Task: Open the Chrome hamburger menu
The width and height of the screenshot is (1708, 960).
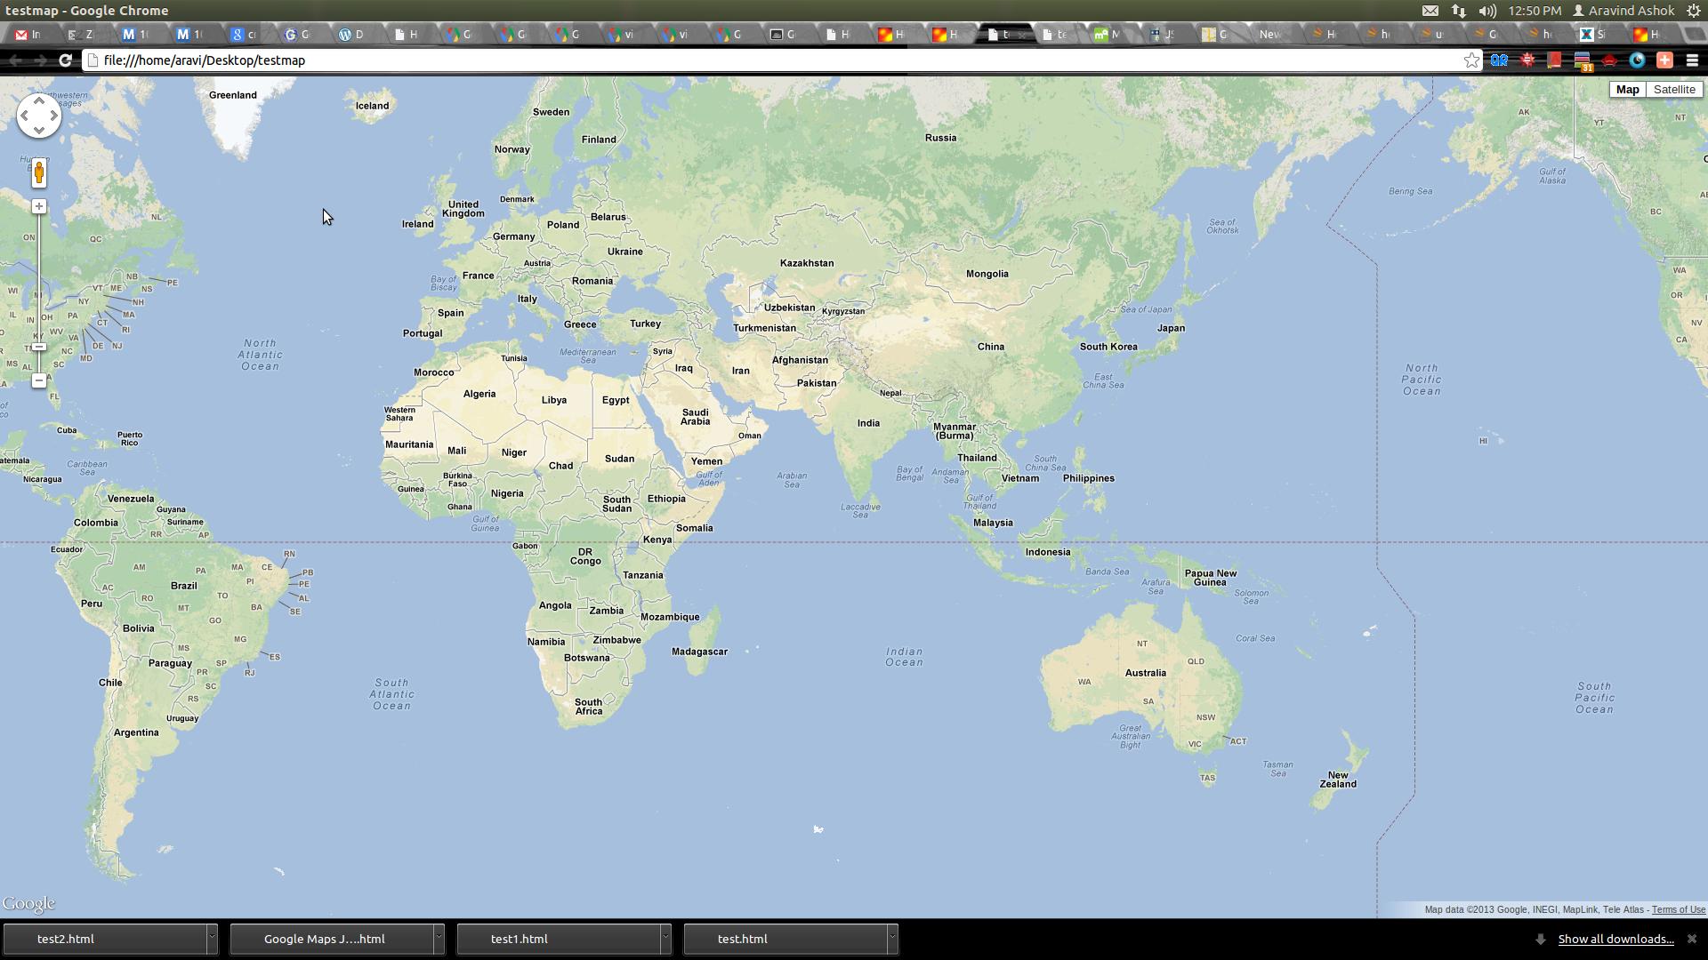Action: click(x=1692, y=60)
